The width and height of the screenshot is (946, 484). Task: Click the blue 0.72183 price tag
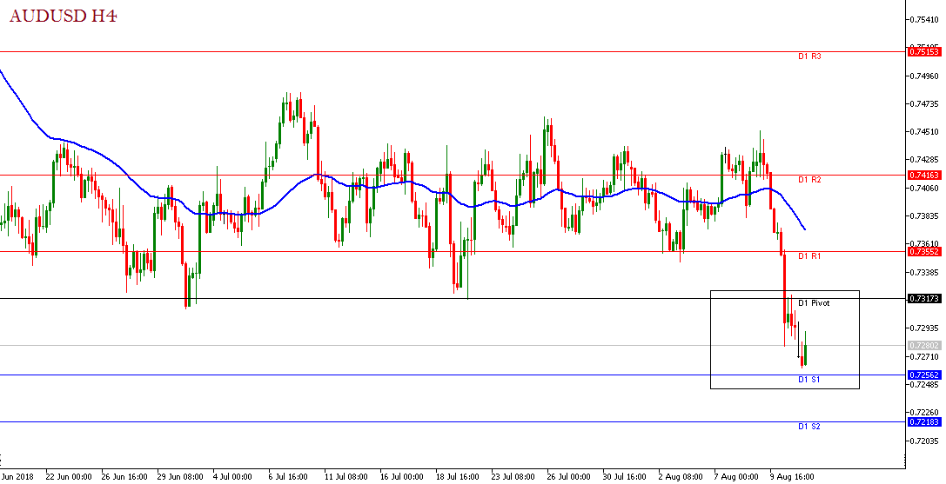point(923,422)
